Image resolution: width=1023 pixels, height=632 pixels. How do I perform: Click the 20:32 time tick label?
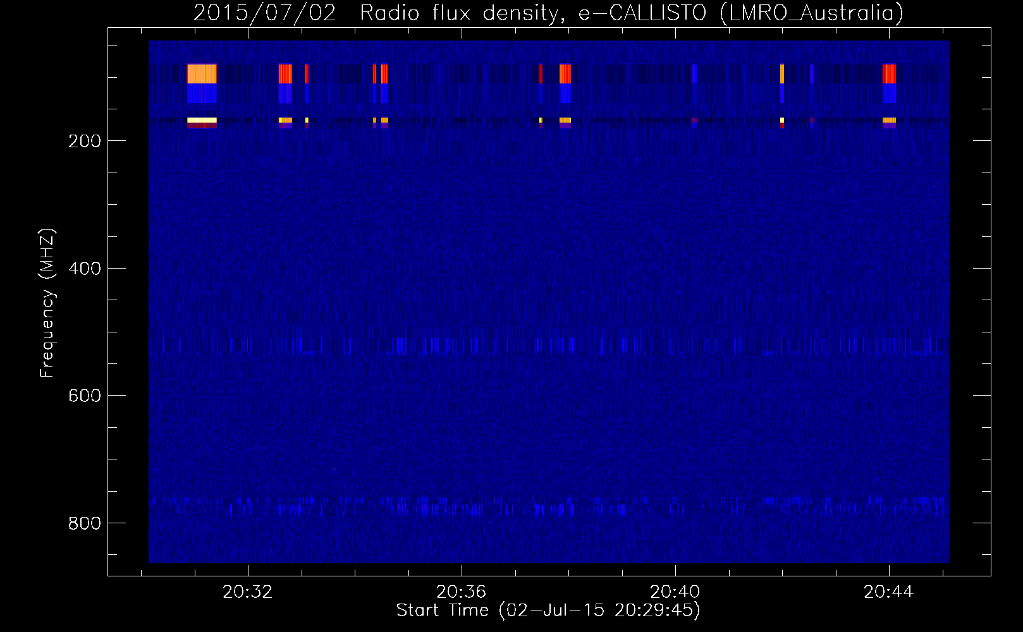[248, 592]
